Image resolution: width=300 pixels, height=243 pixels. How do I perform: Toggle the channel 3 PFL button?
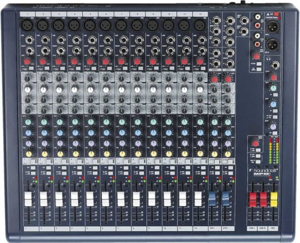coord(64,168)
